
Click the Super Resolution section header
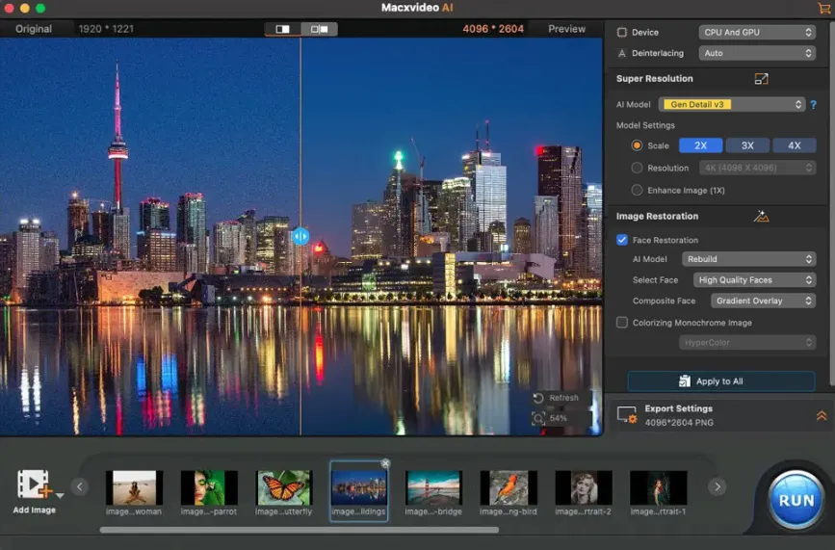tap(655, 79)
